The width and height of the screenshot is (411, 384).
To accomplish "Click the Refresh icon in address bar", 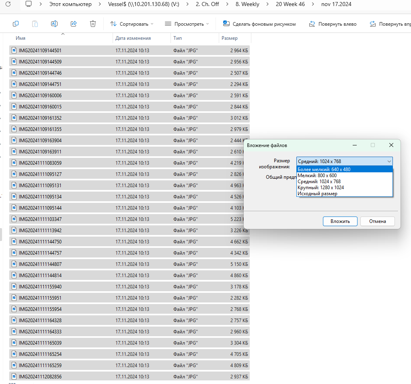I will (8, 4).
